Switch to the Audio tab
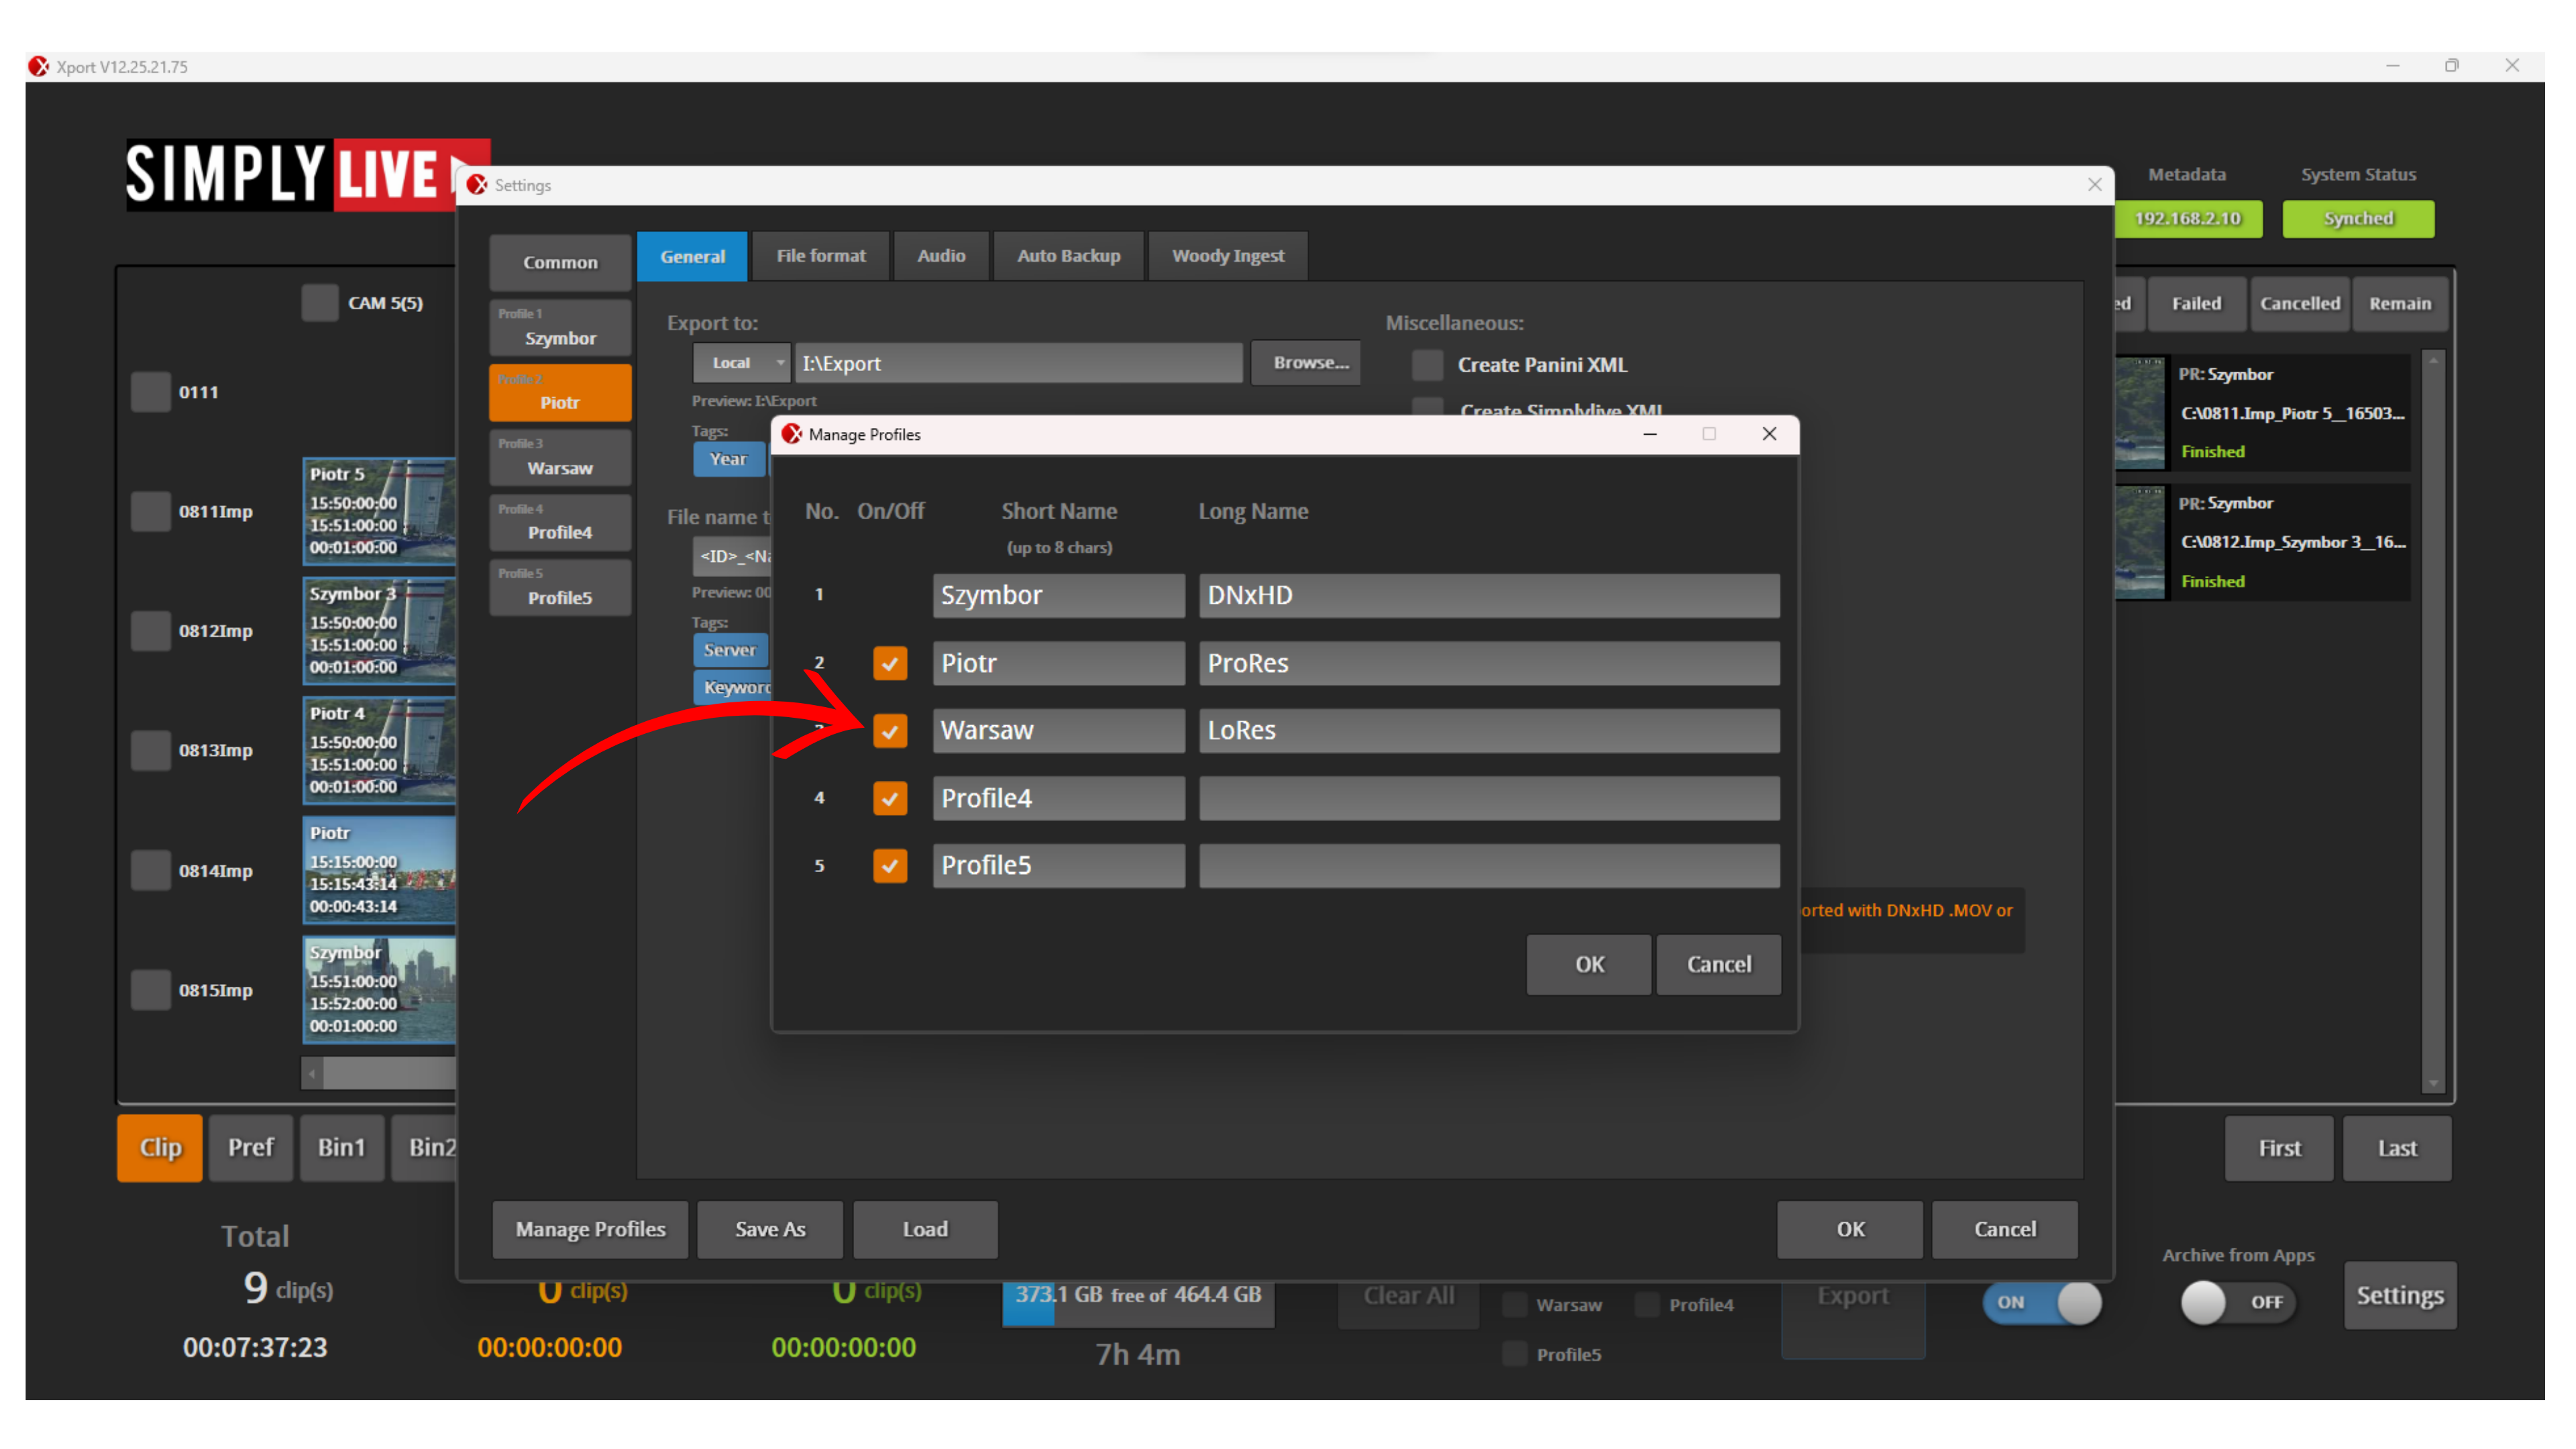The image size is (2576, 1449). pyautogui.click(x=941, y=256)
